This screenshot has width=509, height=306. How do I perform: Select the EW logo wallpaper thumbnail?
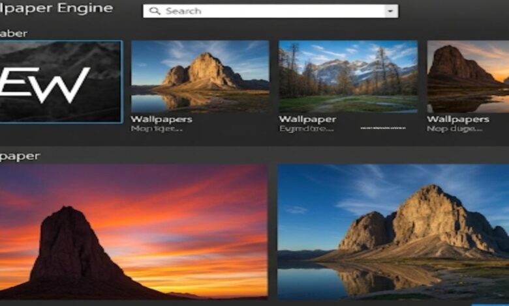(x=60, y=82)
